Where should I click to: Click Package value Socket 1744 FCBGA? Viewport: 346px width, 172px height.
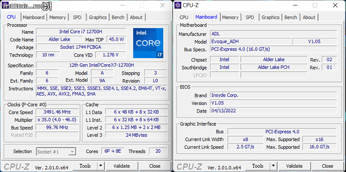click(81, 47)
